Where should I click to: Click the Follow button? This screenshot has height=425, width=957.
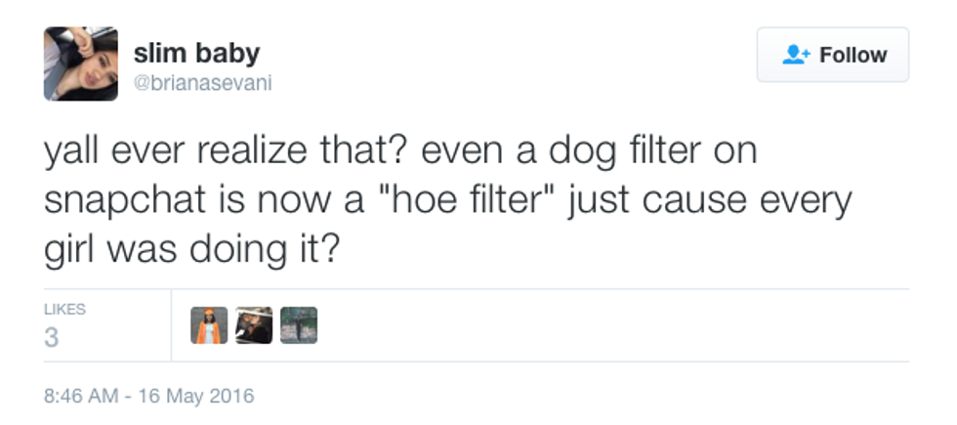832,55
